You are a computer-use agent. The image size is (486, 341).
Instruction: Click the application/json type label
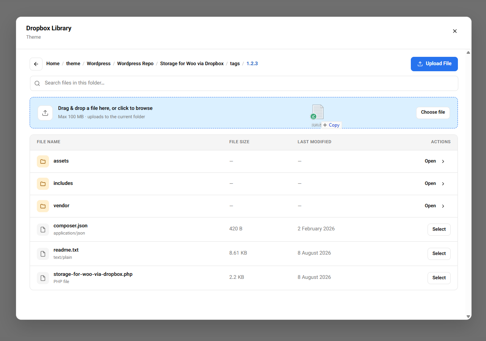point(69,233)
